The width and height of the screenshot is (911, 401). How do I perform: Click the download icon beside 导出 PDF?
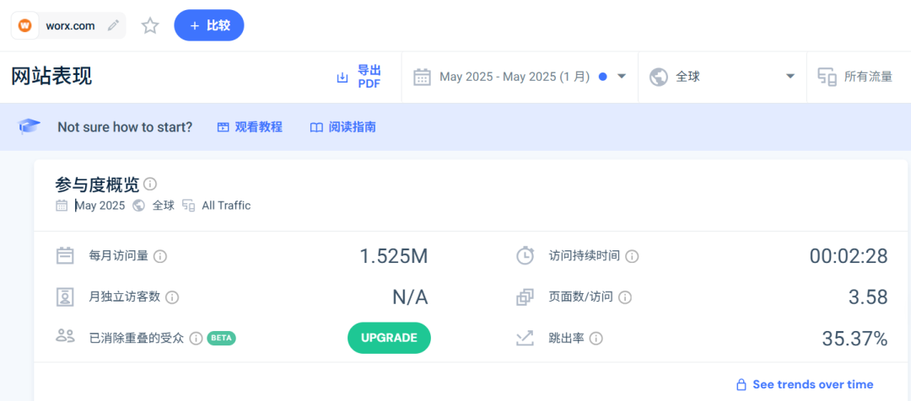[342, 78]
